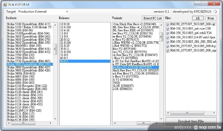Image resolution: width=223 pixels, height=131 pixels.
Task: Click the Variants list scroll-right arrow
Action: tap(156, 123)
